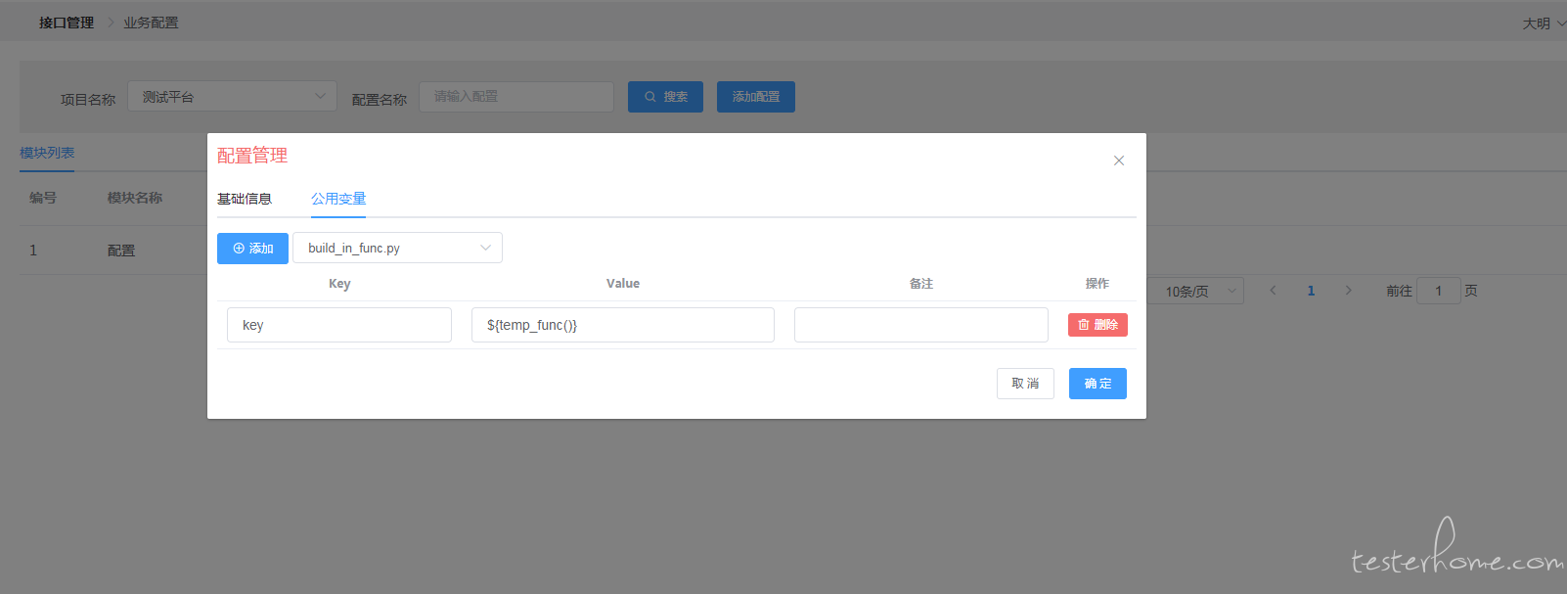This screenshot has width=1567, height=594.
Task: Select page number 1 in pagination
Action: pyautogui.click(x=1311, y=291)
